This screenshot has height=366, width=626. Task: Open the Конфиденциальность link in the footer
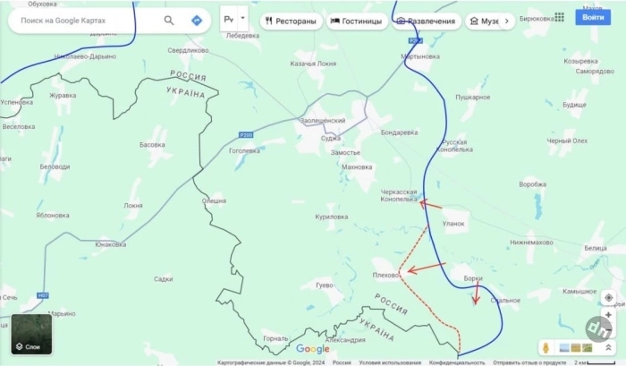coord(457,362)
